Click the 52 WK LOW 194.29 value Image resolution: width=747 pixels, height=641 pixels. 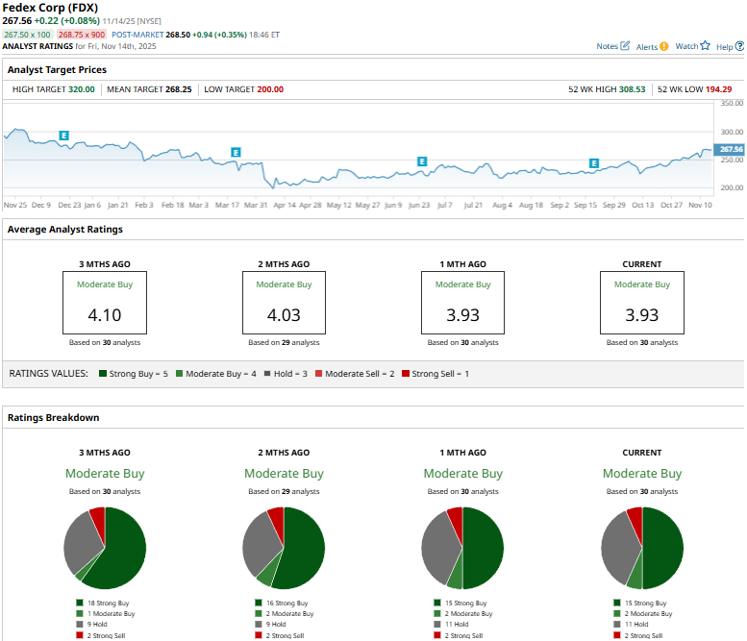[x=718, y=89]
